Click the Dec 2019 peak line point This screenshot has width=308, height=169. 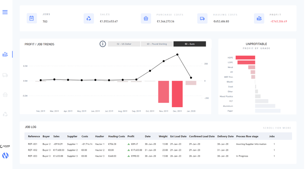tap(177, 55)
